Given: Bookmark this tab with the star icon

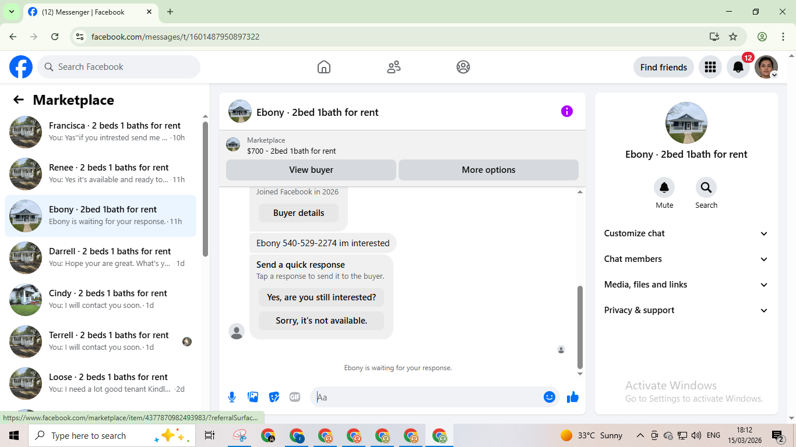Looking at the screenshot, I should [733, 37].
